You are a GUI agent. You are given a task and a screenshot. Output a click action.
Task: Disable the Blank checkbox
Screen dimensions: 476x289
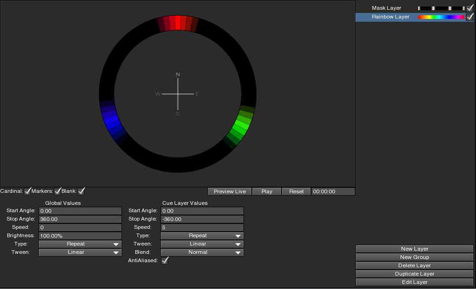pos(81,191)
